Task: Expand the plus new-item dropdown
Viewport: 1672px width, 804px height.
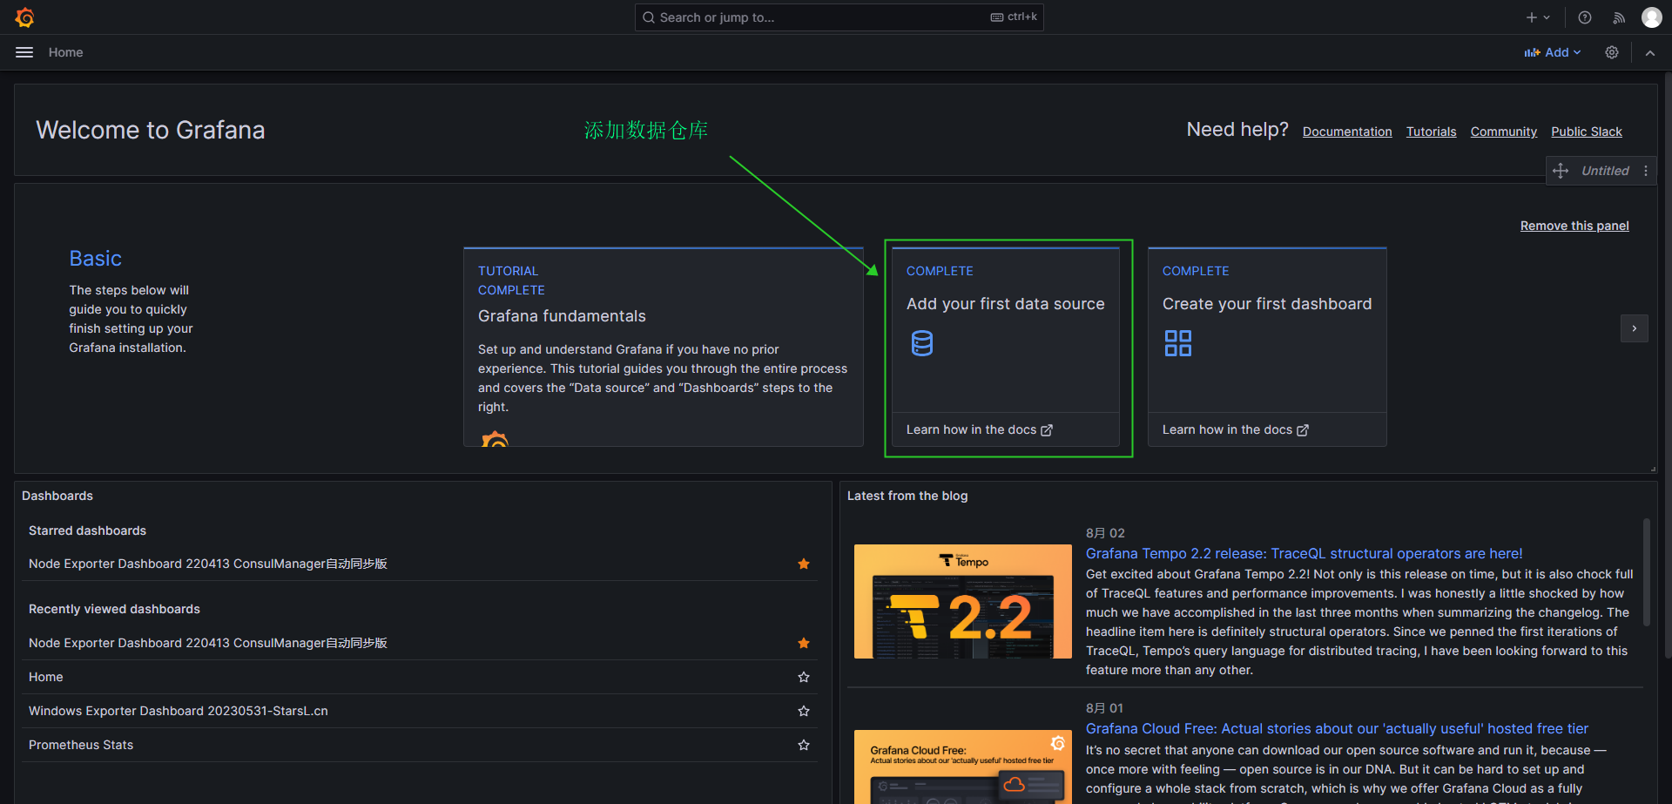Action: coord(1538,17)
